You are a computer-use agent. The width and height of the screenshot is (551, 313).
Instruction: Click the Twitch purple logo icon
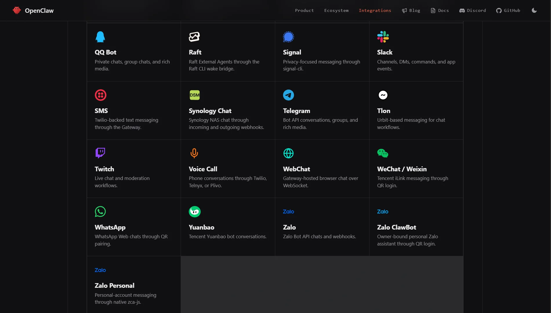click(x=100, y=153)
